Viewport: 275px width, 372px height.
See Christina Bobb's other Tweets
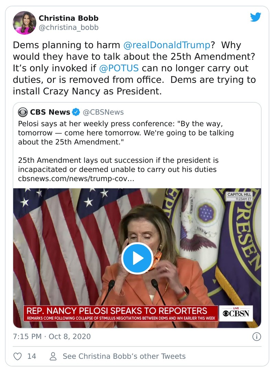[124, 356]
